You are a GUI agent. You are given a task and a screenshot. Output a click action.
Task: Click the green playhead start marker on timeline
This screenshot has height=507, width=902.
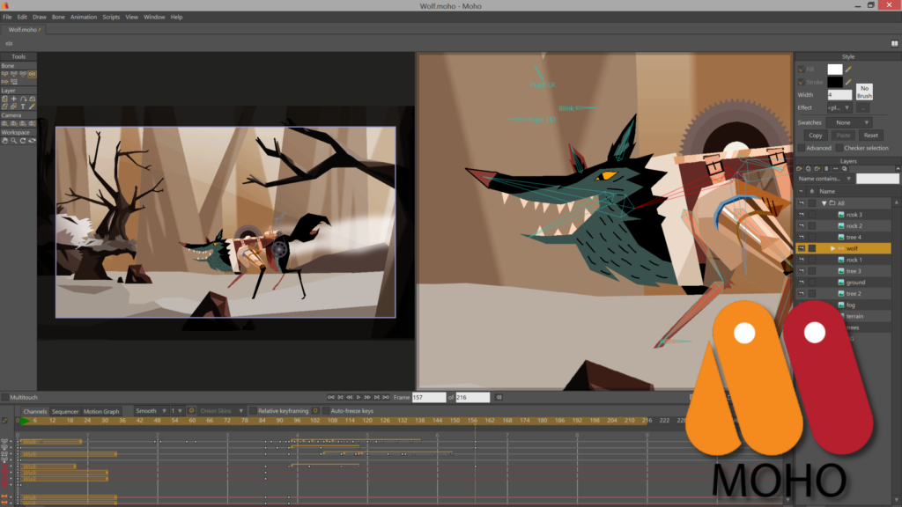[25, 421]
